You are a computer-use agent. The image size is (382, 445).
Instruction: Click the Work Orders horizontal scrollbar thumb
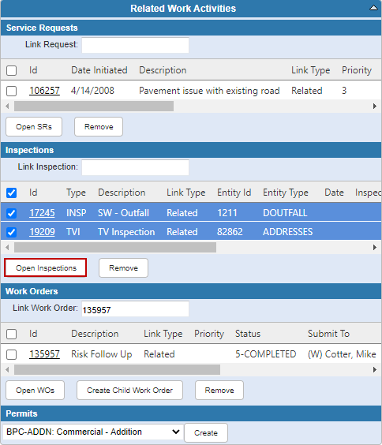click(117, 369)
